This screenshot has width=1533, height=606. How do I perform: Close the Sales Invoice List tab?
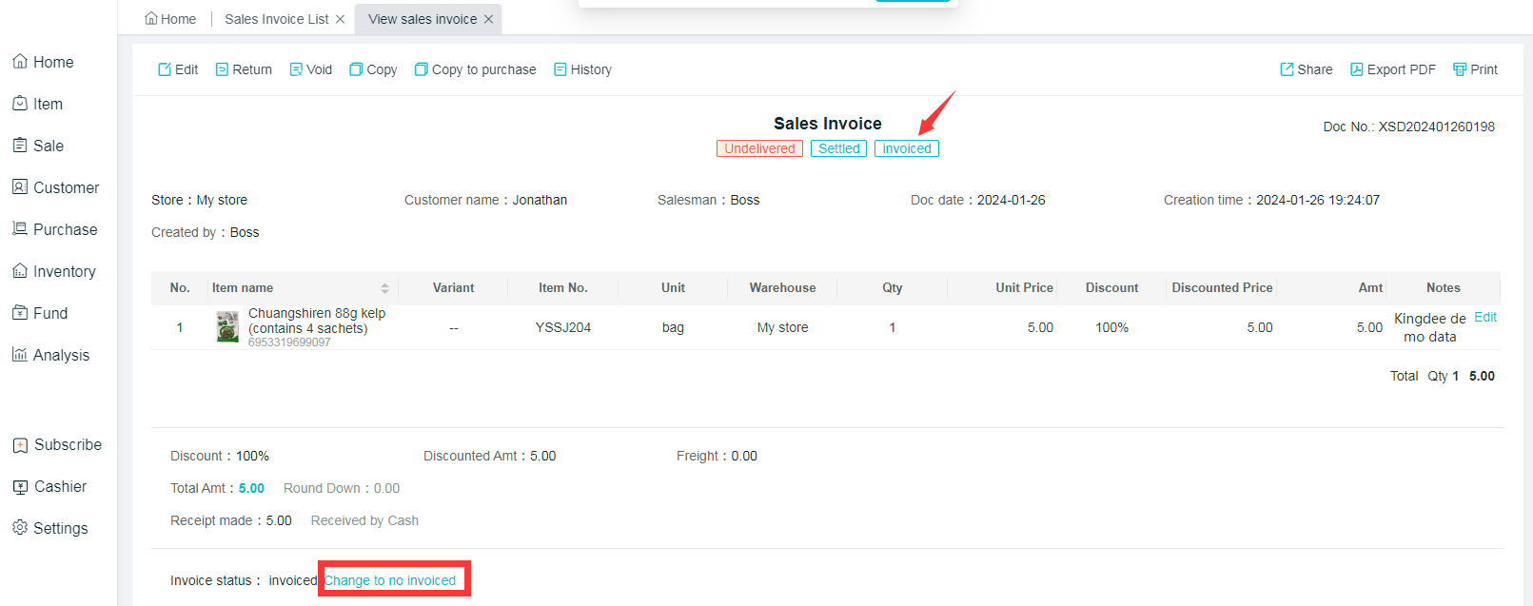(x=340, y=19)
